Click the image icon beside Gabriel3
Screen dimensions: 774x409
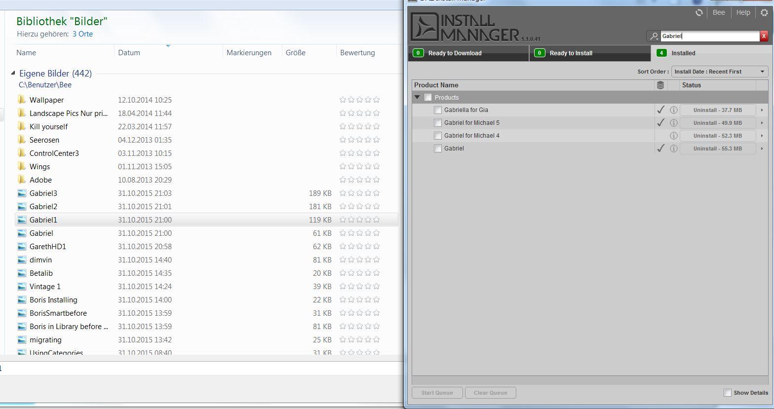[22, 193]
